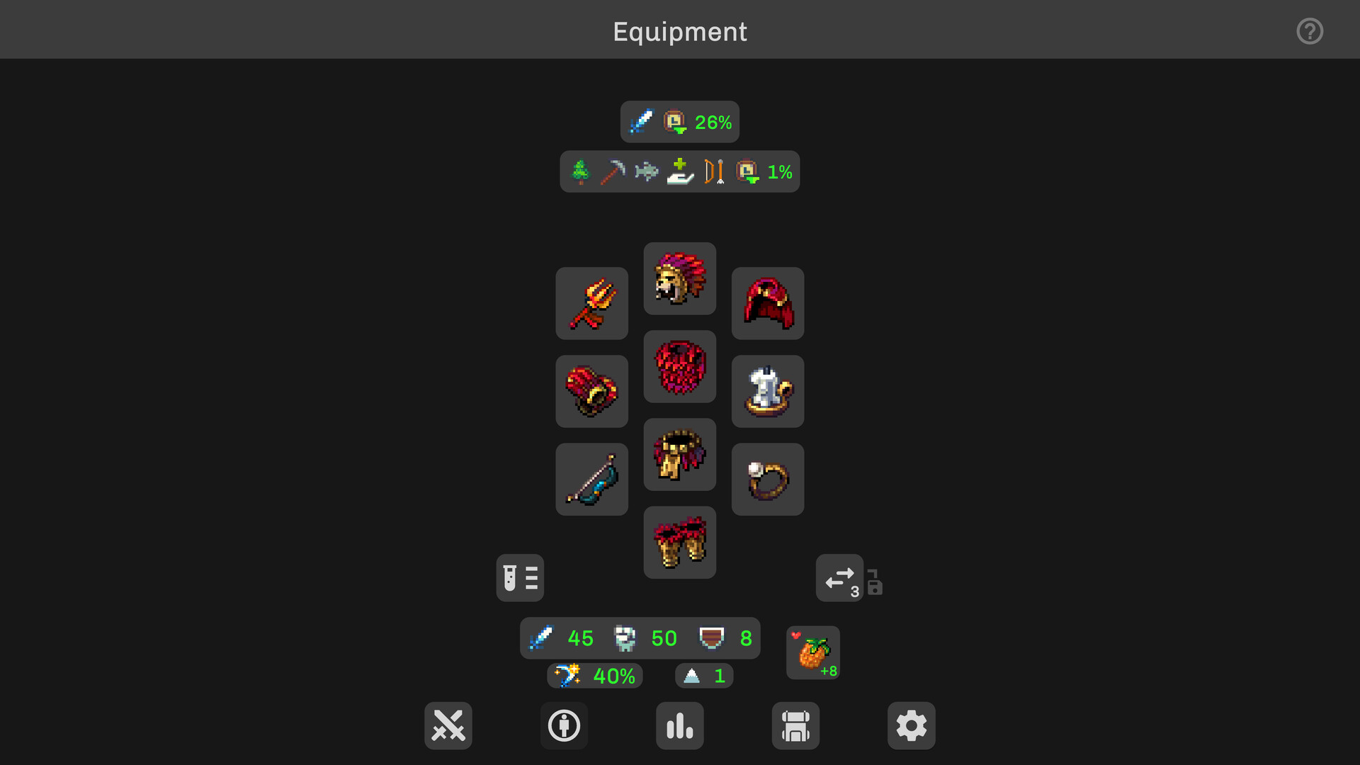Select the orange fruit food slot
This screenshot has height=765, width=1360.
[x=812, y=652]
